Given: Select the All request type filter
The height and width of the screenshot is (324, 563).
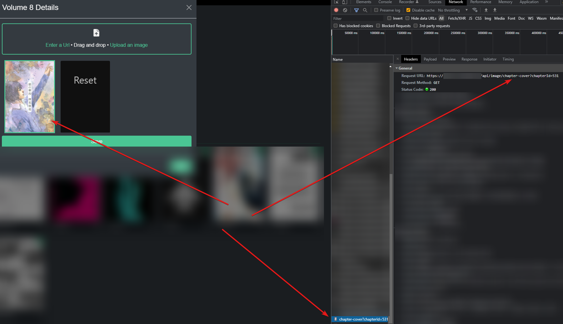Looking at the screenshot, I should 441,18.
